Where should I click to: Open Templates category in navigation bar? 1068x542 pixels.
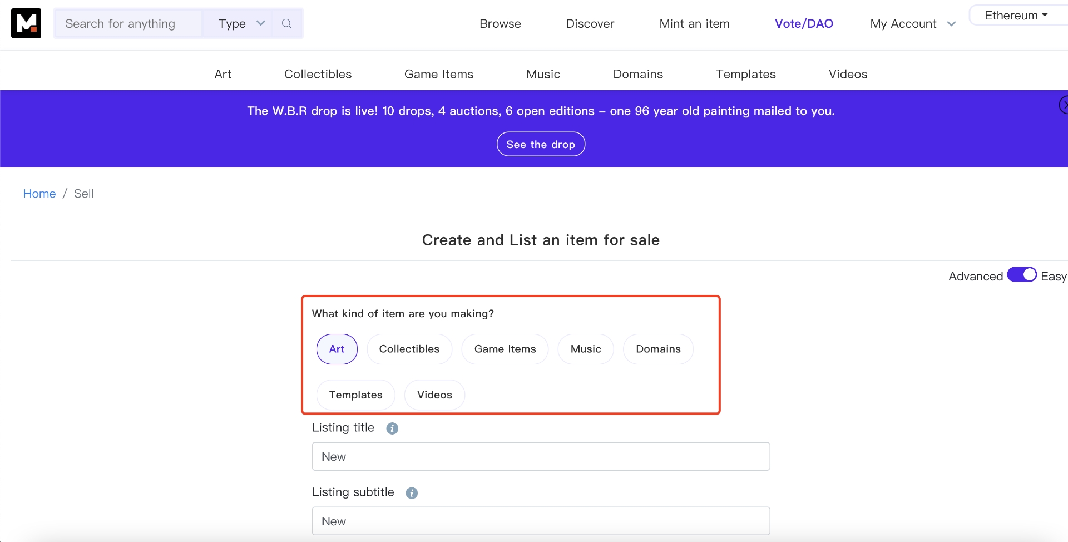click(x=745, y=74)
